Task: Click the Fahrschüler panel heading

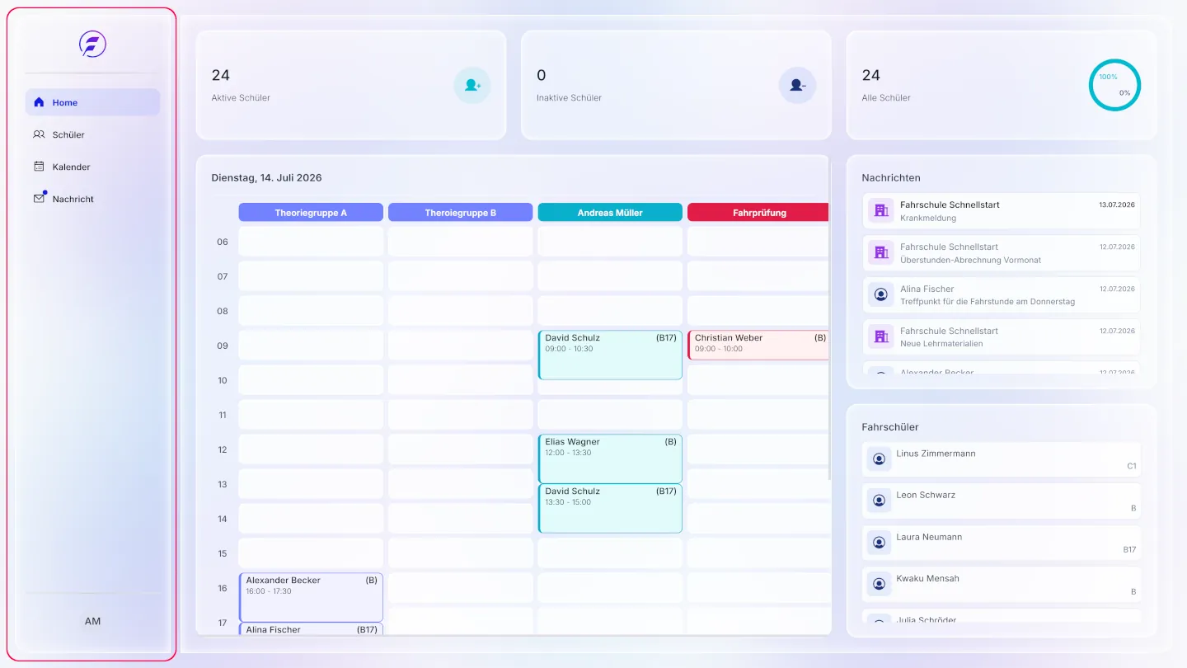Action: tap(890, 427)
